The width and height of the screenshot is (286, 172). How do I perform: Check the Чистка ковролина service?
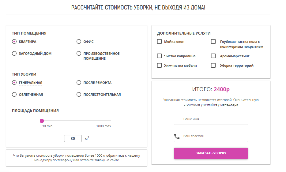pos(159,56)
